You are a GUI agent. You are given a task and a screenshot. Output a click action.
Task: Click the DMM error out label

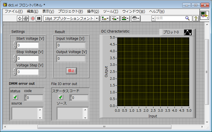click(22, 84)
